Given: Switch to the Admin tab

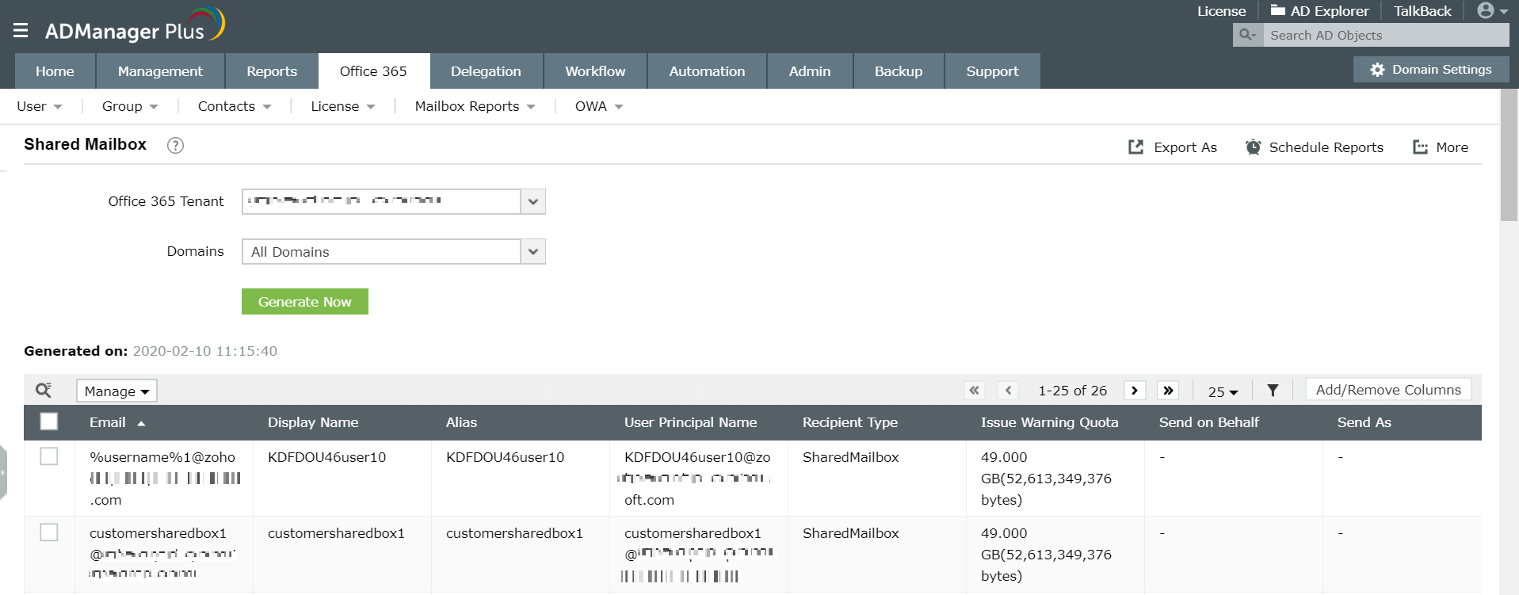Looking at the screenshot, I should (810, 71).
